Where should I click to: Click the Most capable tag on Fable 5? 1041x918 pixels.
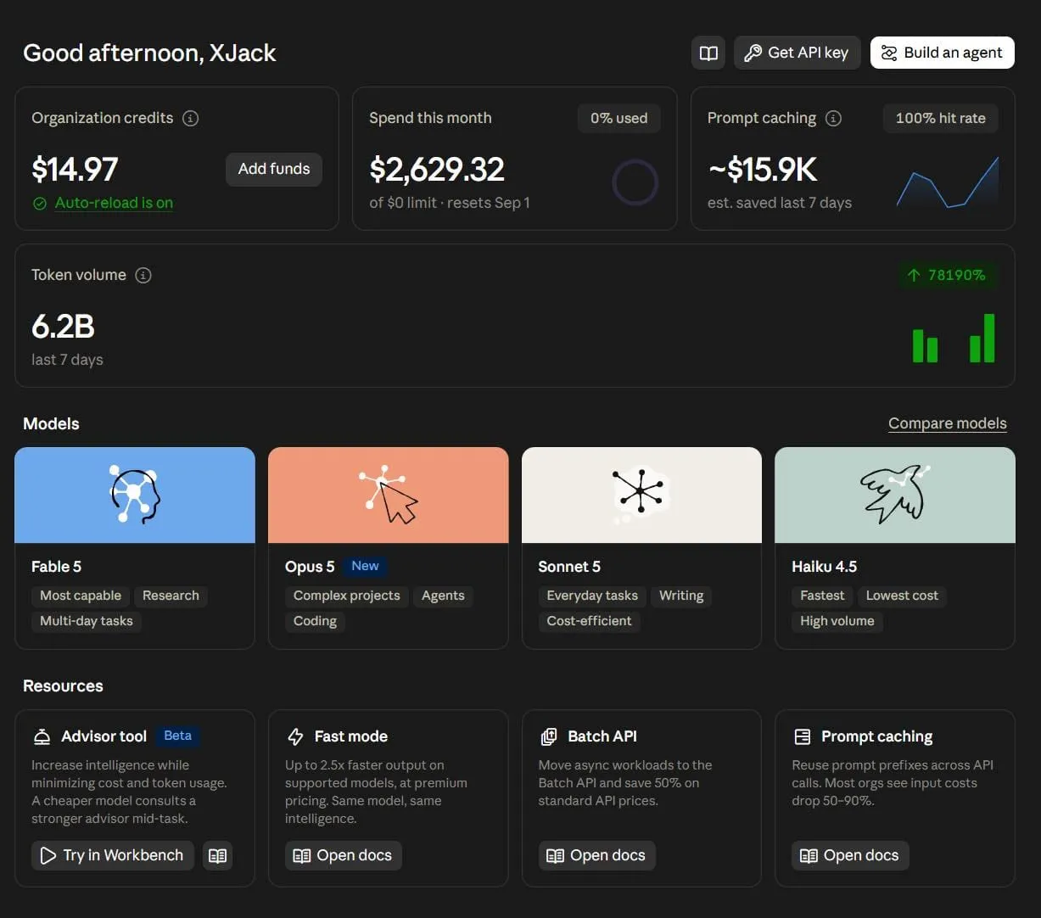tap(81, 596)
